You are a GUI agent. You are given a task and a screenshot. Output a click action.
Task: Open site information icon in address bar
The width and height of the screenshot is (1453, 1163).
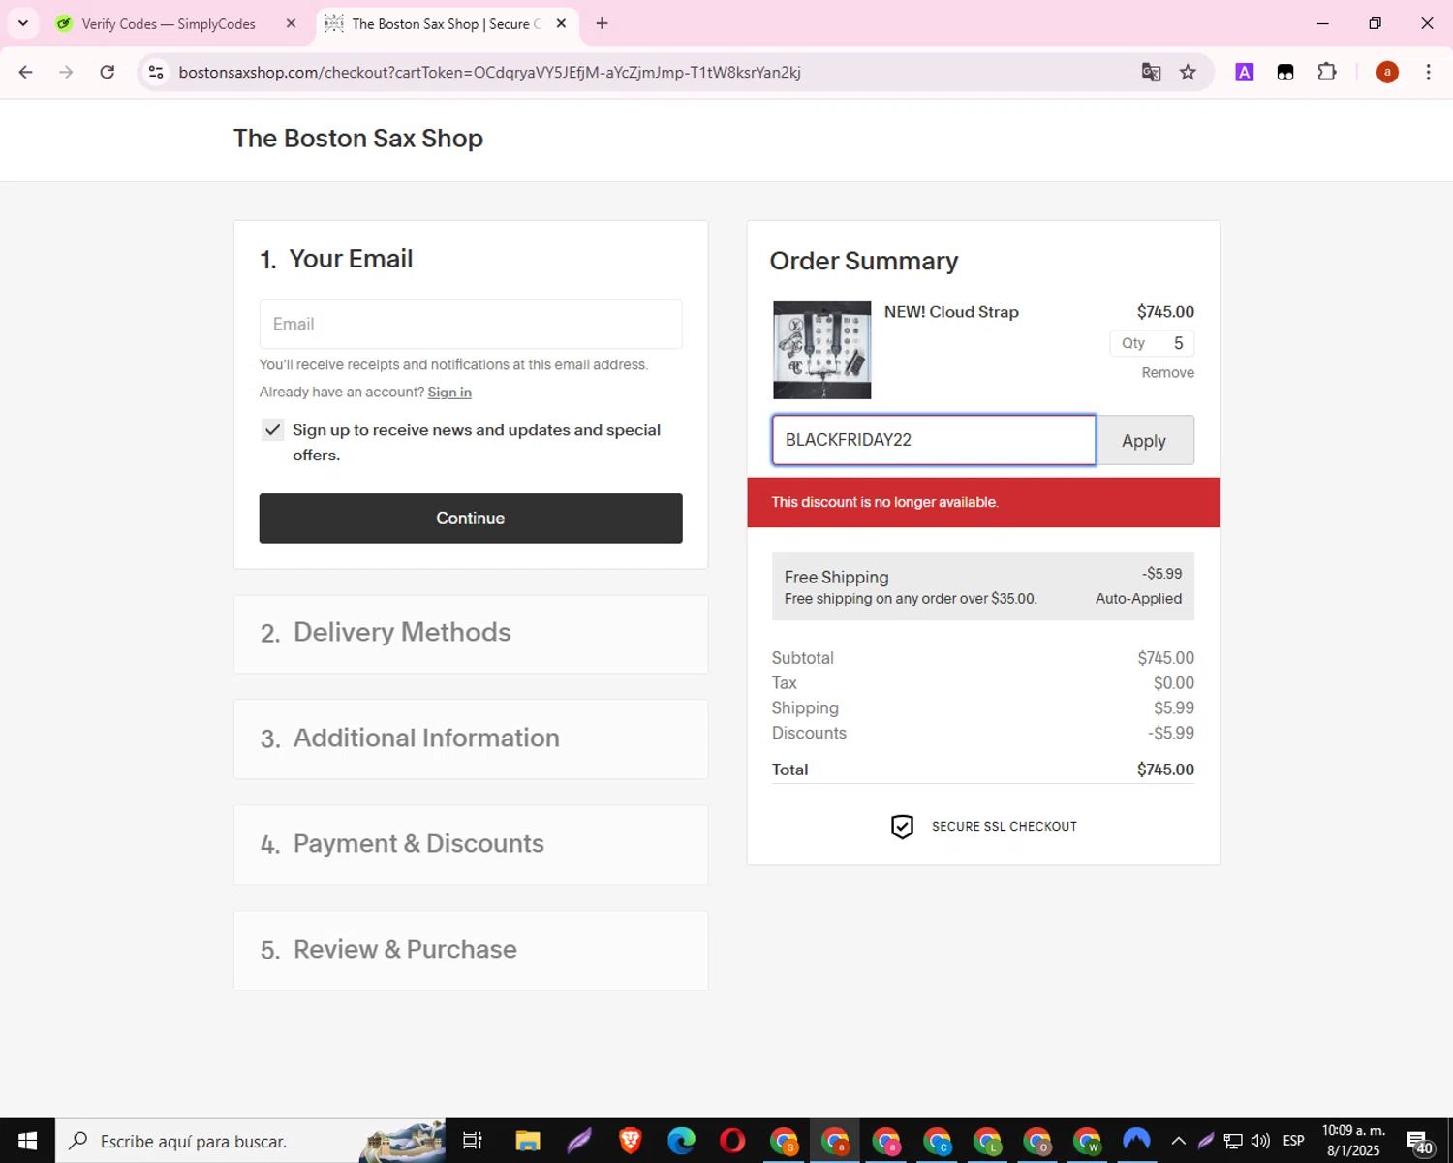(x=156, y=72)
